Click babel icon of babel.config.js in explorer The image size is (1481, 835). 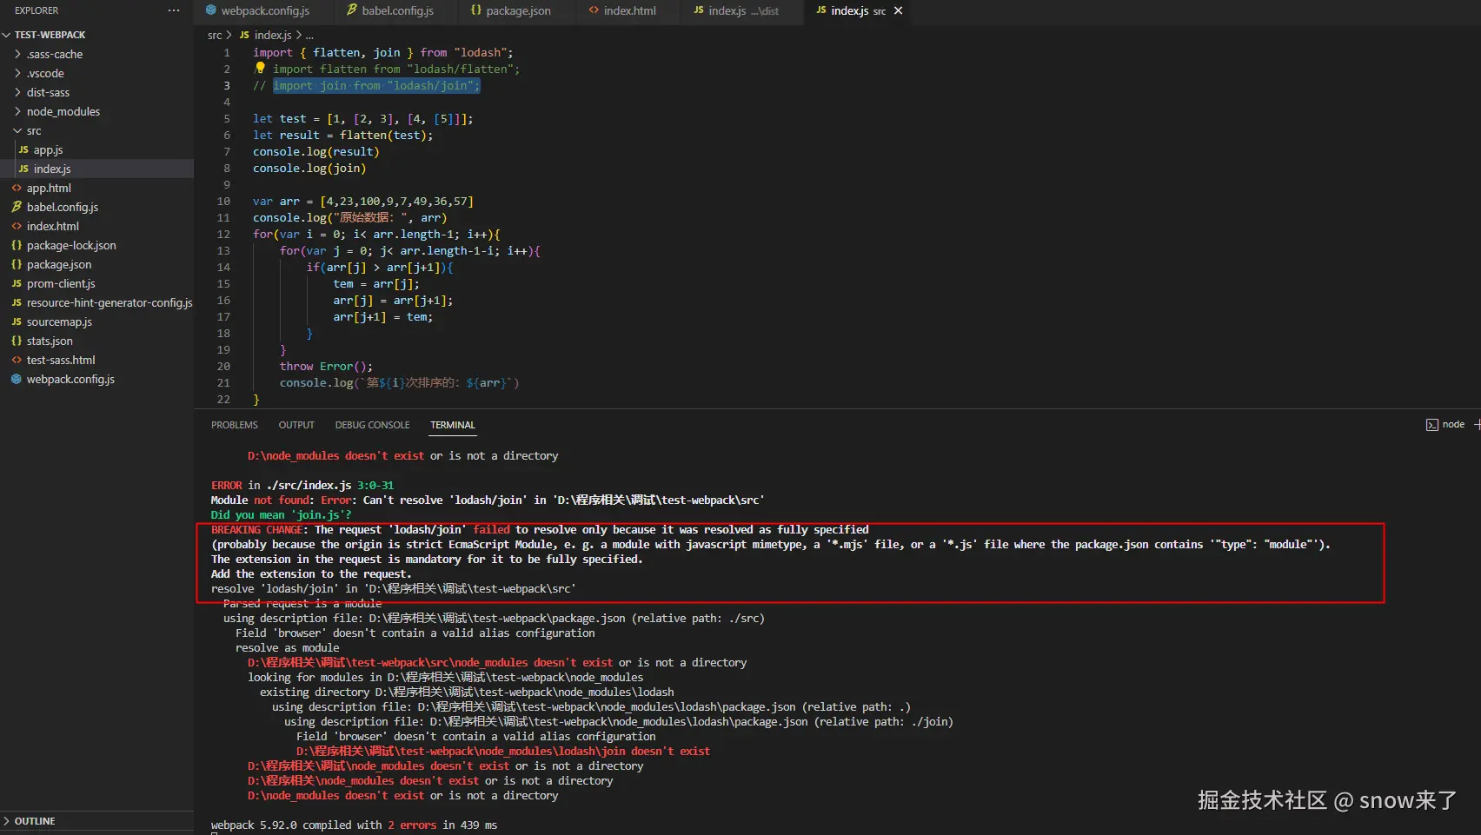click(x=17, y=207)
